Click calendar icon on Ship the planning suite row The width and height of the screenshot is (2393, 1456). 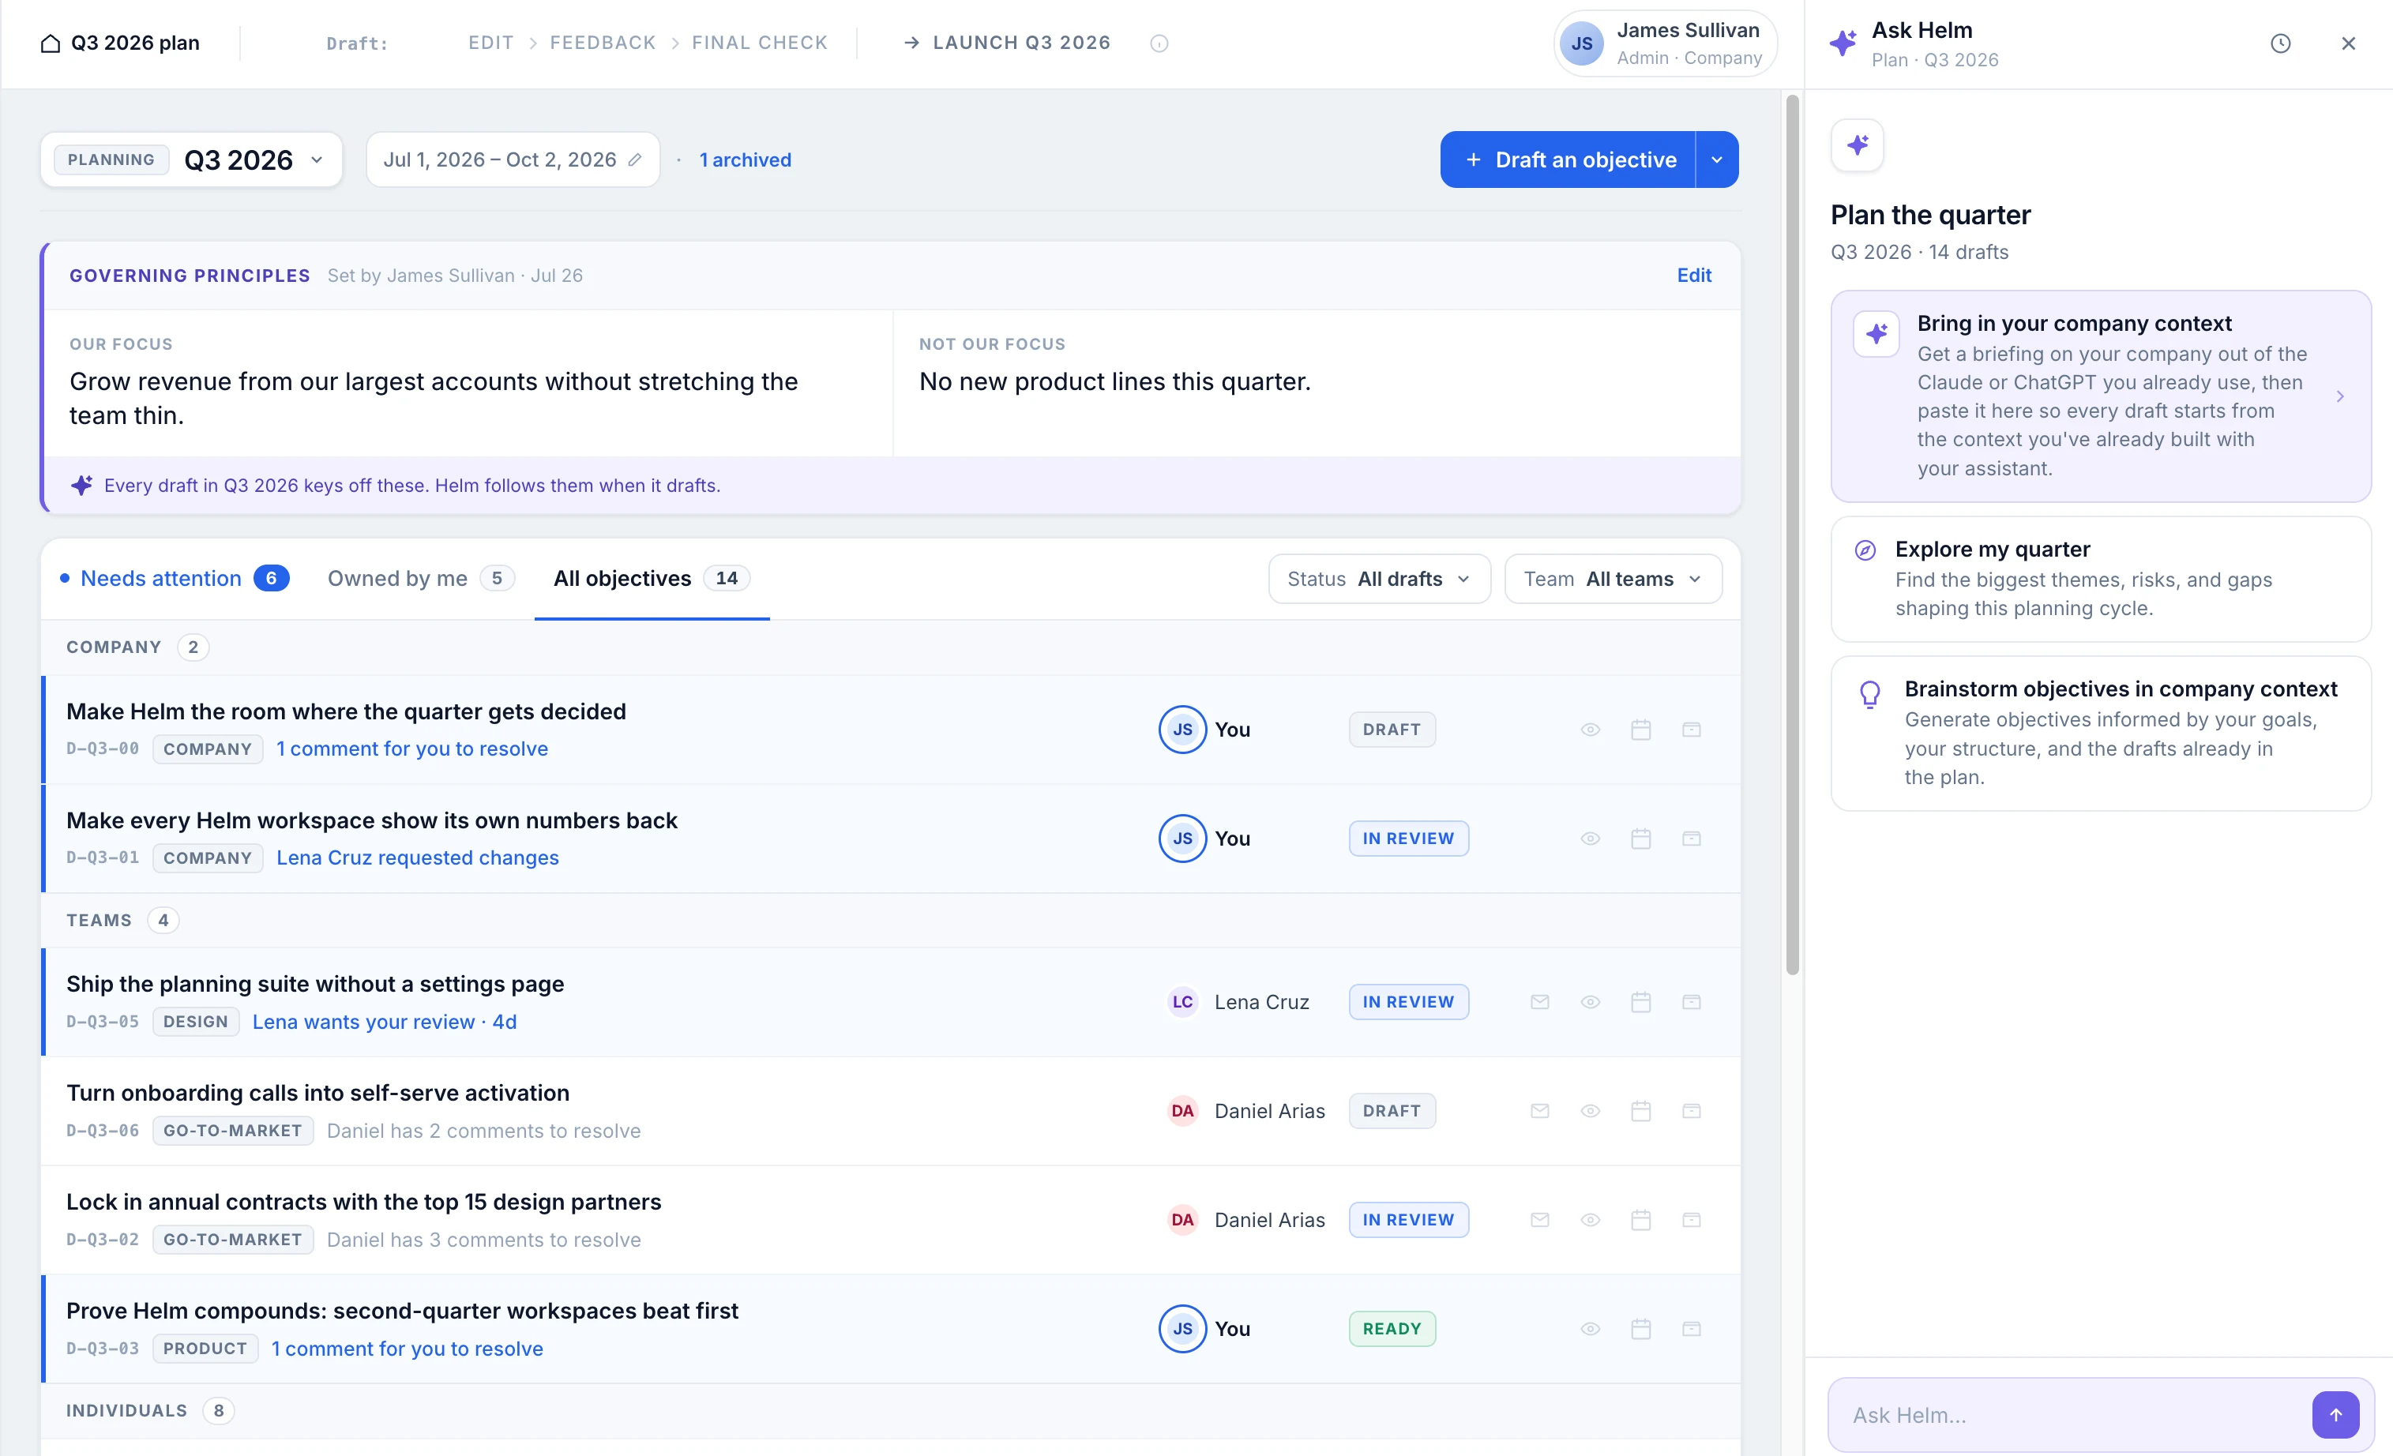[1640, 1002]
